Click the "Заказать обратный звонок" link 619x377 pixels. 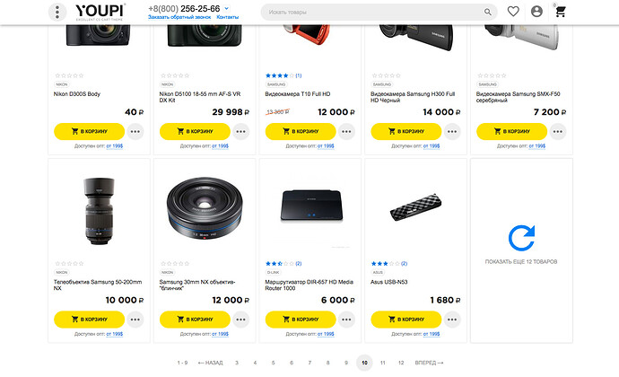pyautogui.click(x=179, y=18)
